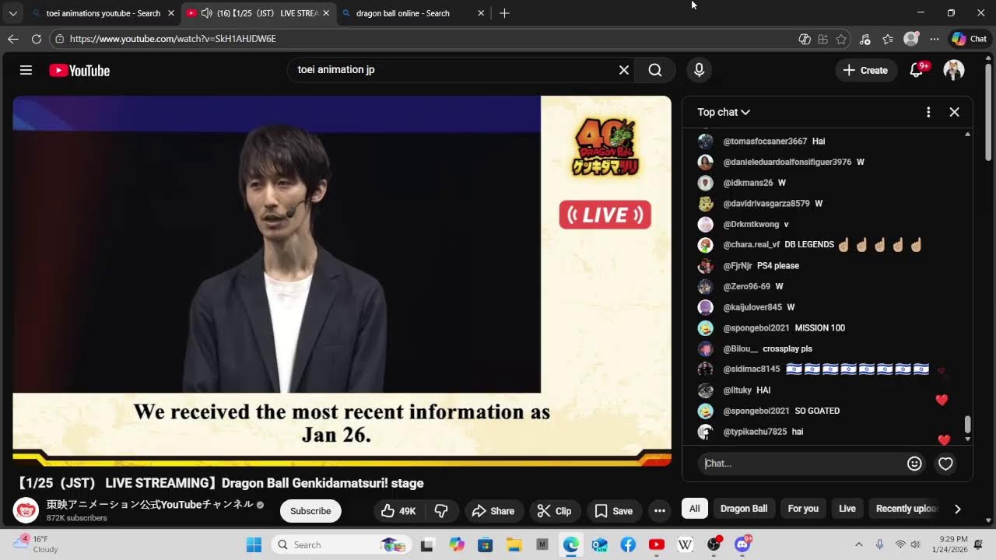The width and height of the screenshot is (996, 560).
Task: Show hidden system tray icons
Action: pos(858,544)
